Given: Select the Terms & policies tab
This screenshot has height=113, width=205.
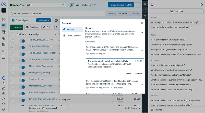Looking at the screenshot, I should [72, 36].
